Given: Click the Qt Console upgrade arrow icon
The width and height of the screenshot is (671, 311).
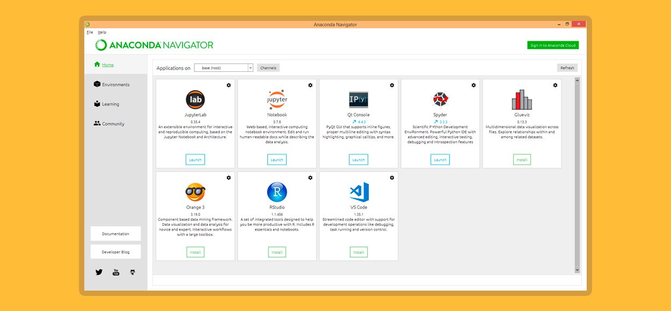Looking at the screenshot, I should click(354, 122).
